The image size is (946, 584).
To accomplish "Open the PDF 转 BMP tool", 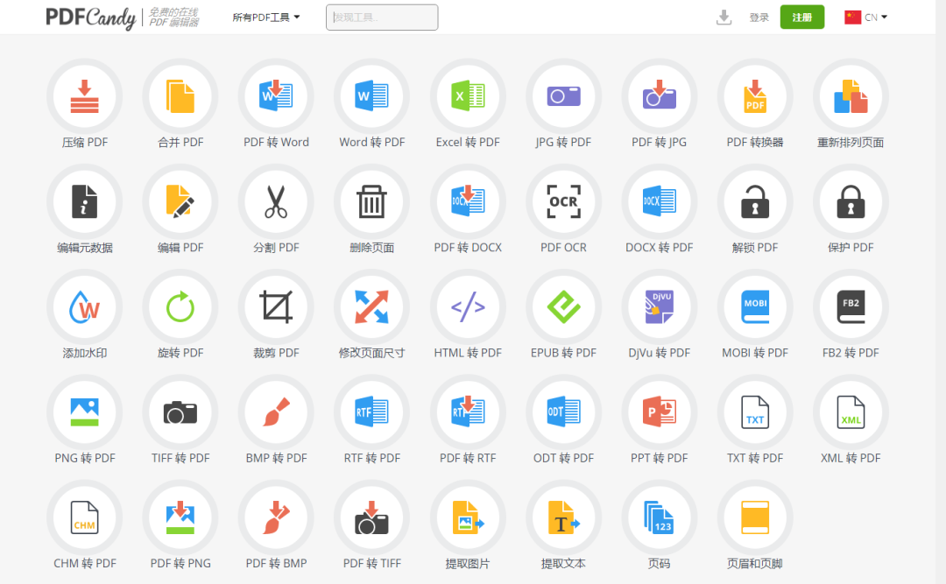I will (276, 517).
